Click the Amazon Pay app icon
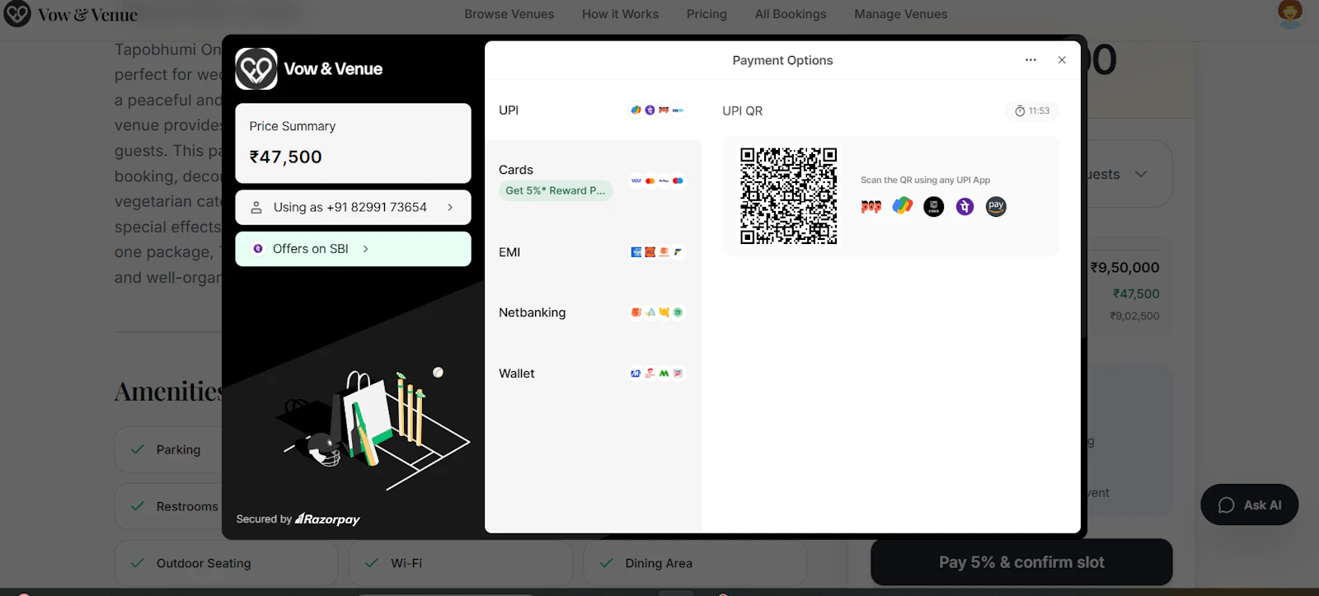Screen dimensions: 1319x596 pos(996,206)
